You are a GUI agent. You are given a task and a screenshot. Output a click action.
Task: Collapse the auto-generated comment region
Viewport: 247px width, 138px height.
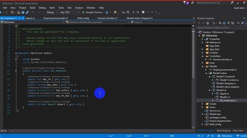tap(16, 26)
